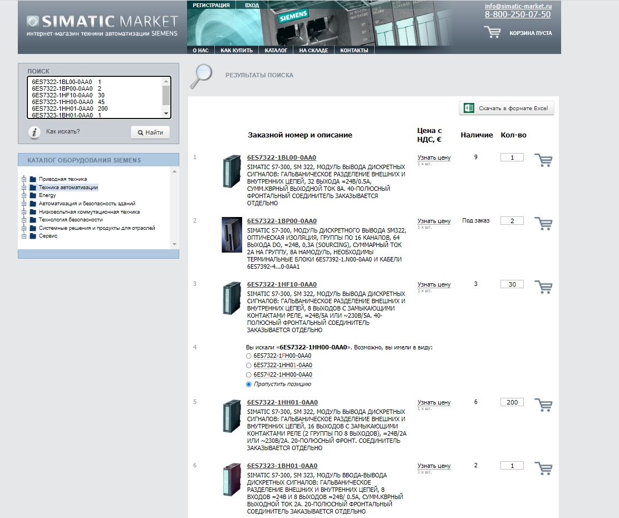Image resolution: width=619 pixels, height=518 pixels.
Task: Select radio option 6ES7422-1HH00-0AA0
Action: click(x=248, y=374)
